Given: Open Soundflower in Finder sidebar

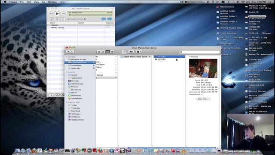Looking at the screenshot, I should coord(76,99).
